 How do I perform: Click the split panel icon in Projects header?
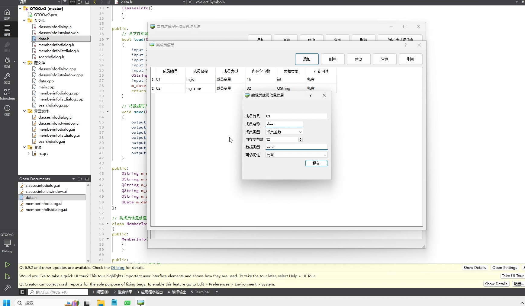80,2
